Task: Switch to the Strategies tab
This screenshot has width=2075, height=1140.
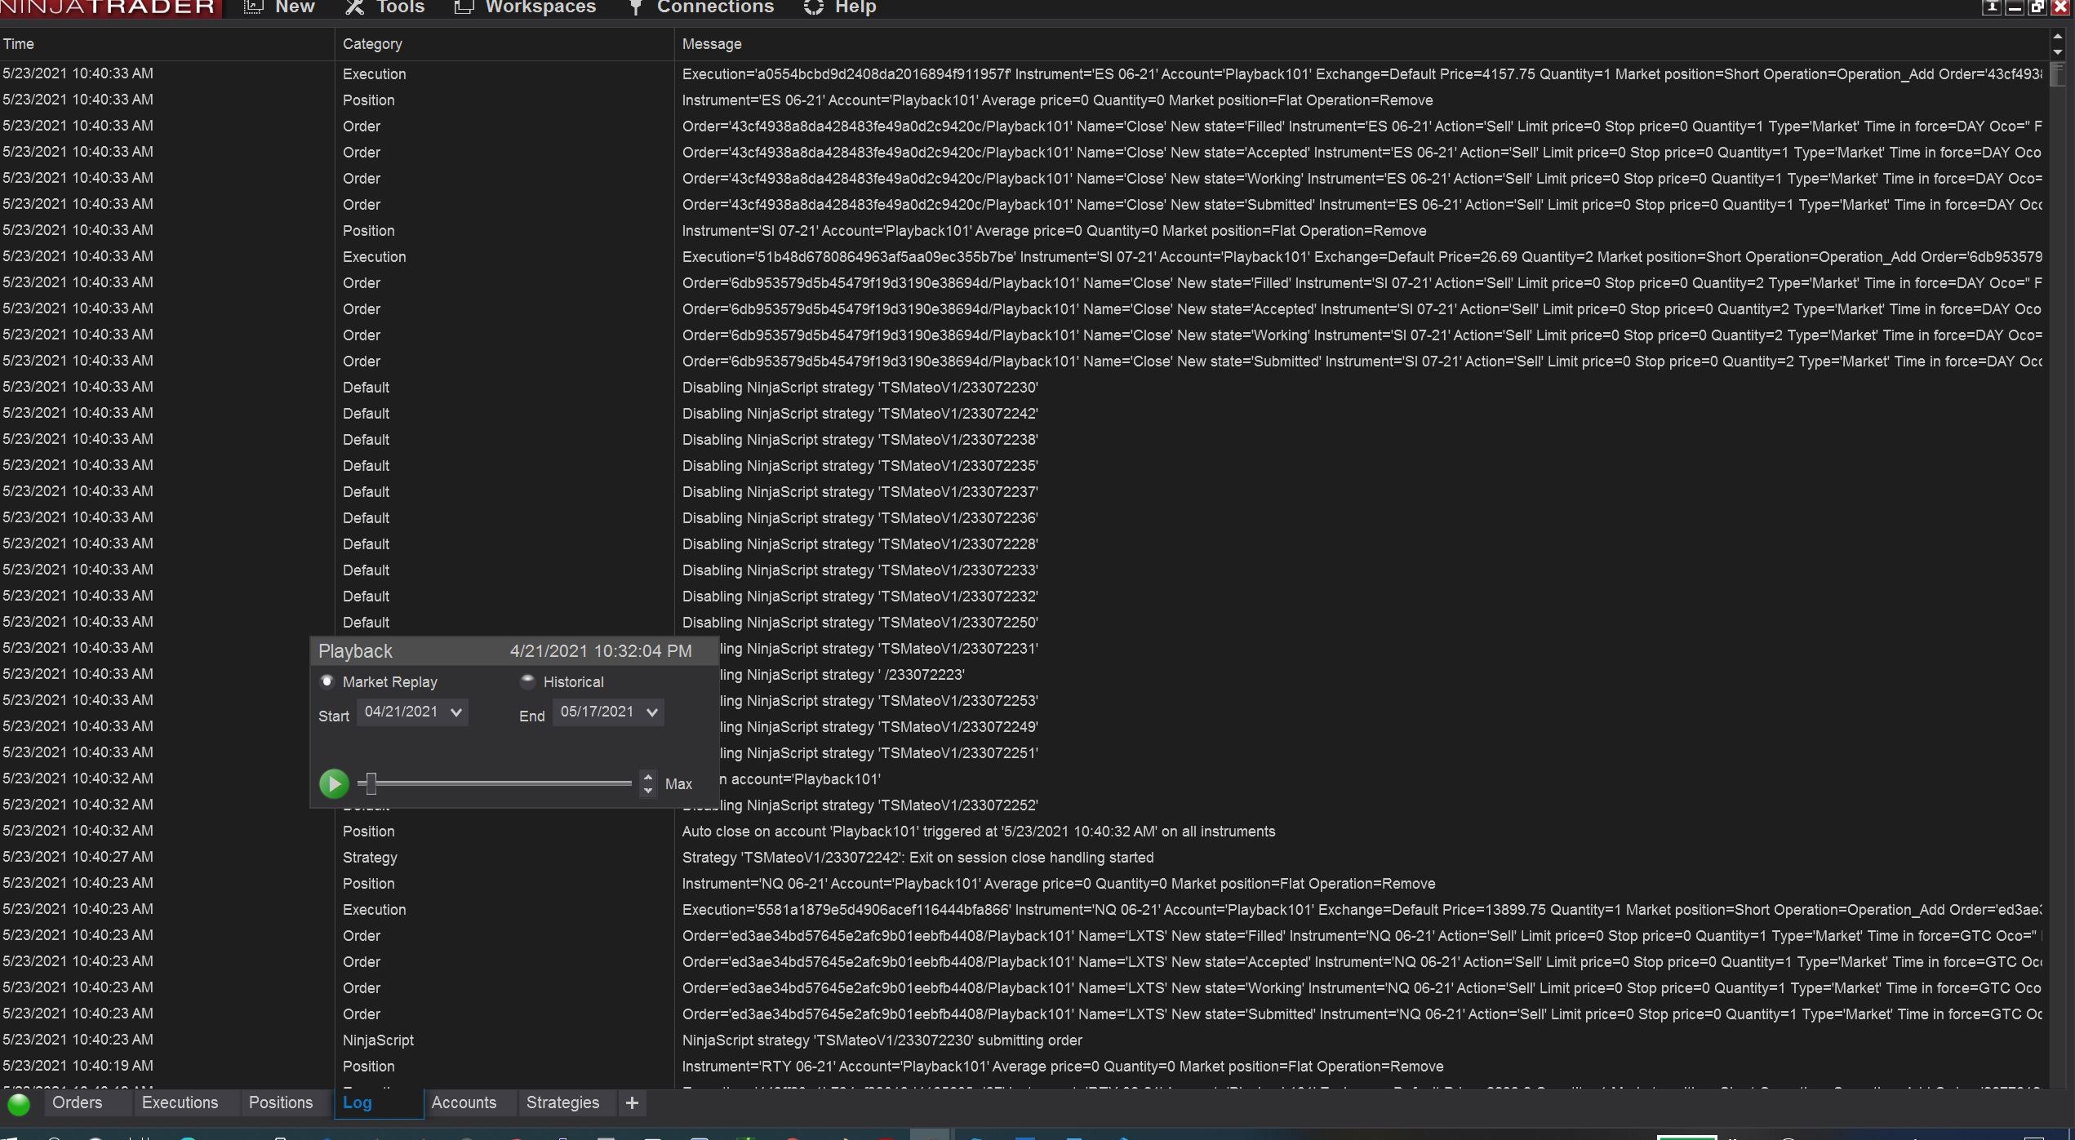Action: (562, 1102)
